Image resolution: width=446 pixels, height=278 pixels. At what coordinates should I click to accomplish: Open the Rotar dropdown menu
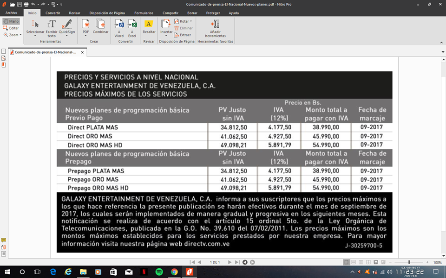[x=184, y=21]
